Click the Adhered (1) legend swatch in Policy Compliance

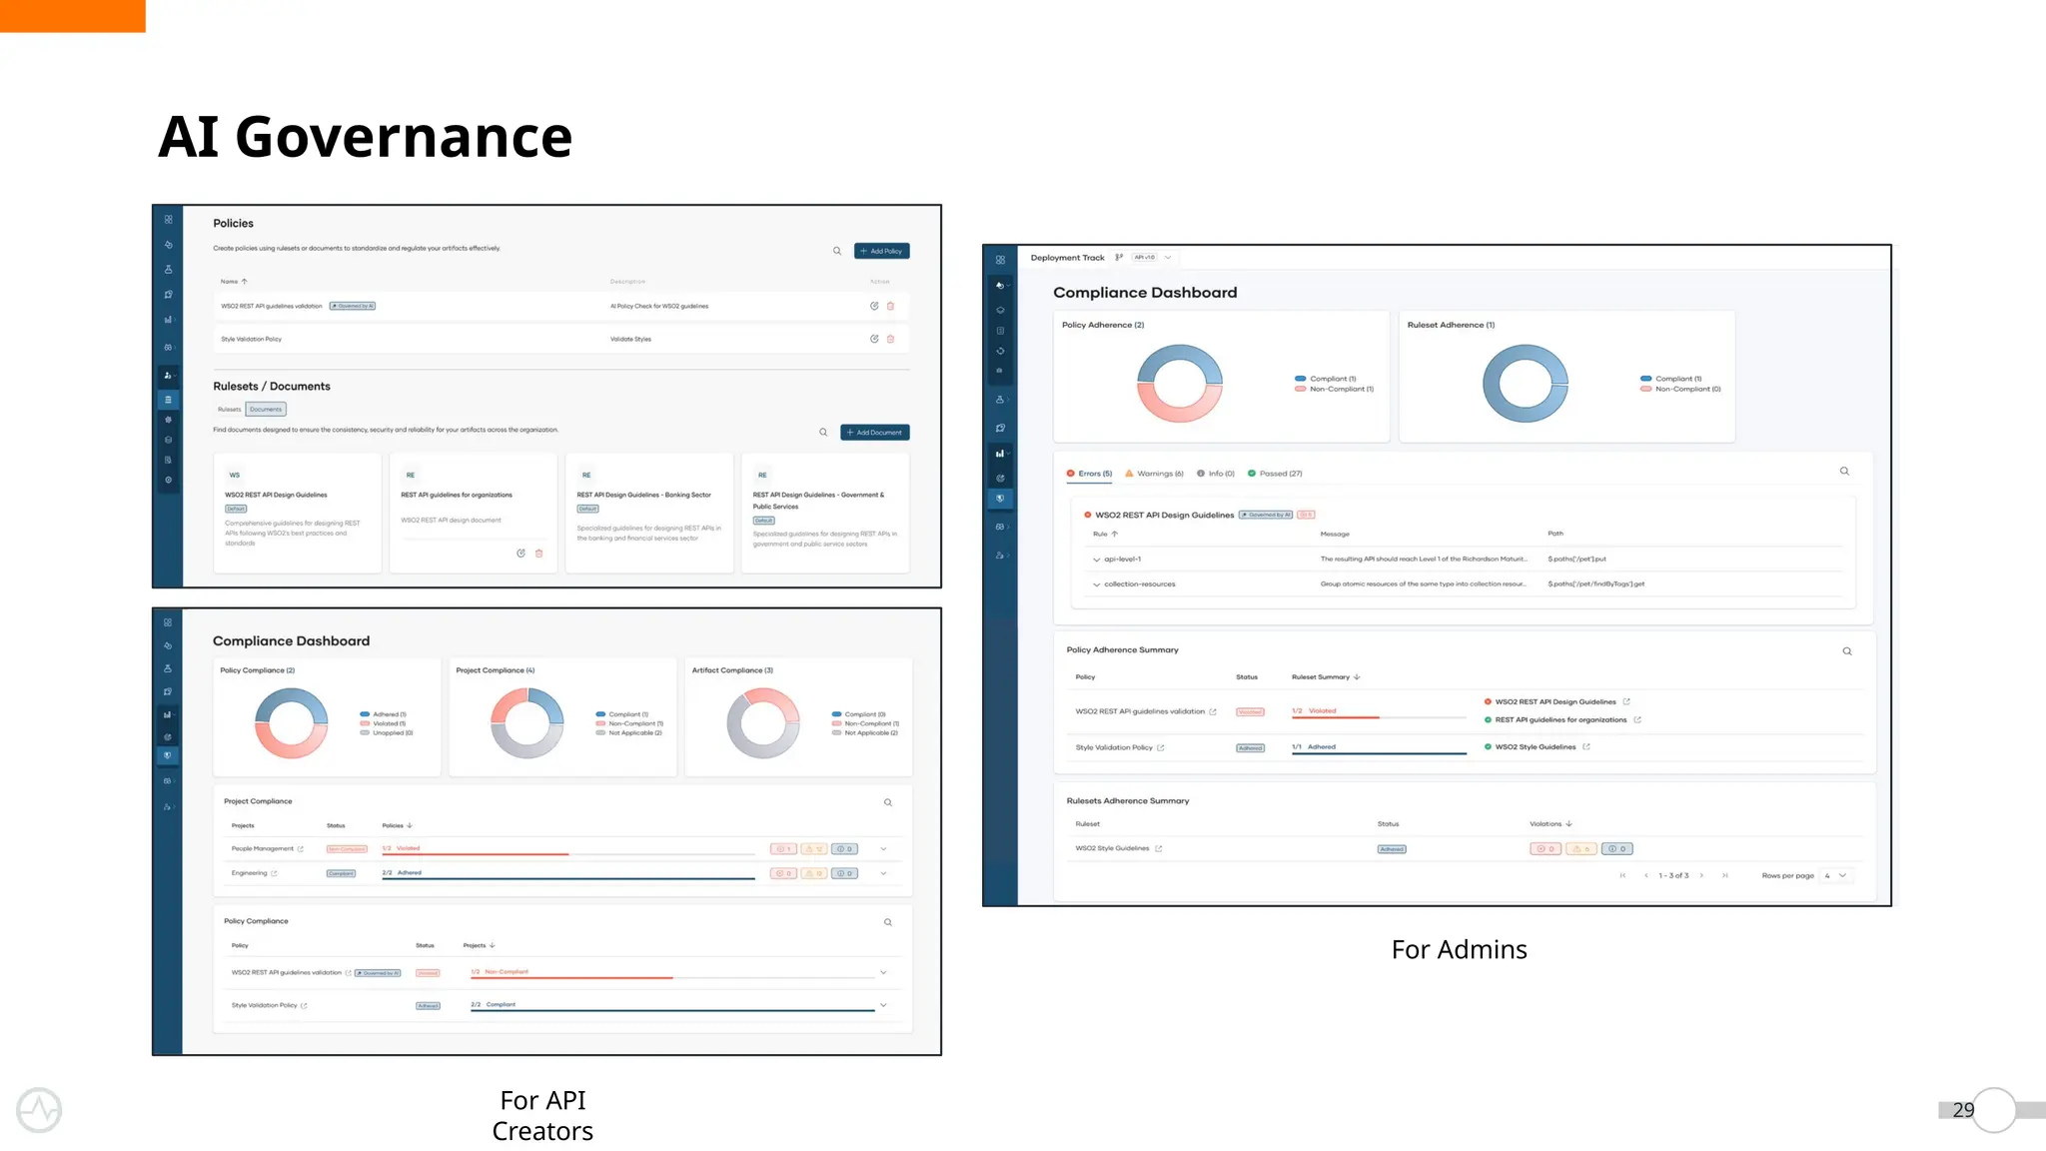tap(365, 714)
